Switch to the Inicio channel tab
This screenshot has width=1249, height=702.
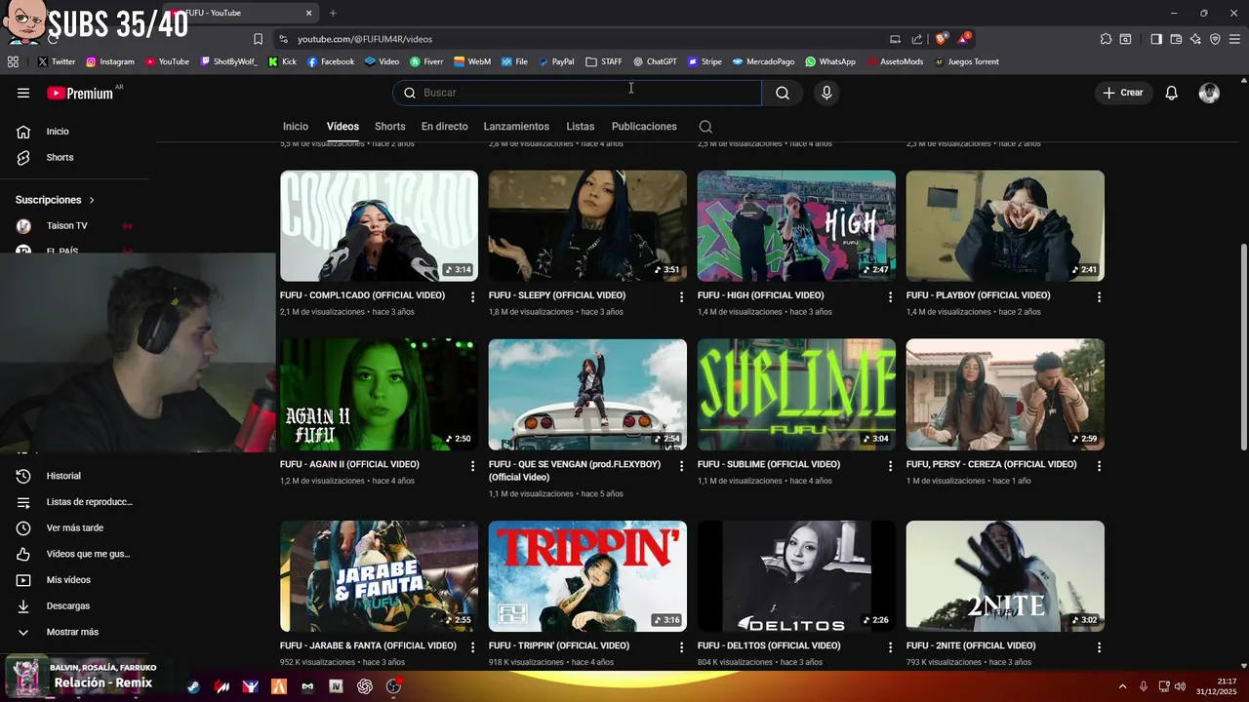[x=296, y=127]
